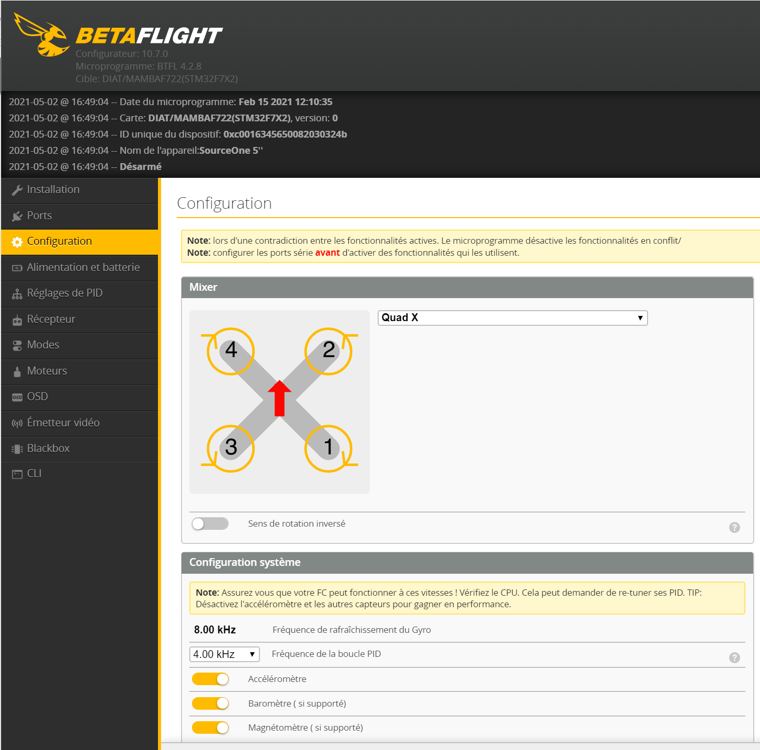Select the Récepteur sidebar icon

17,319
